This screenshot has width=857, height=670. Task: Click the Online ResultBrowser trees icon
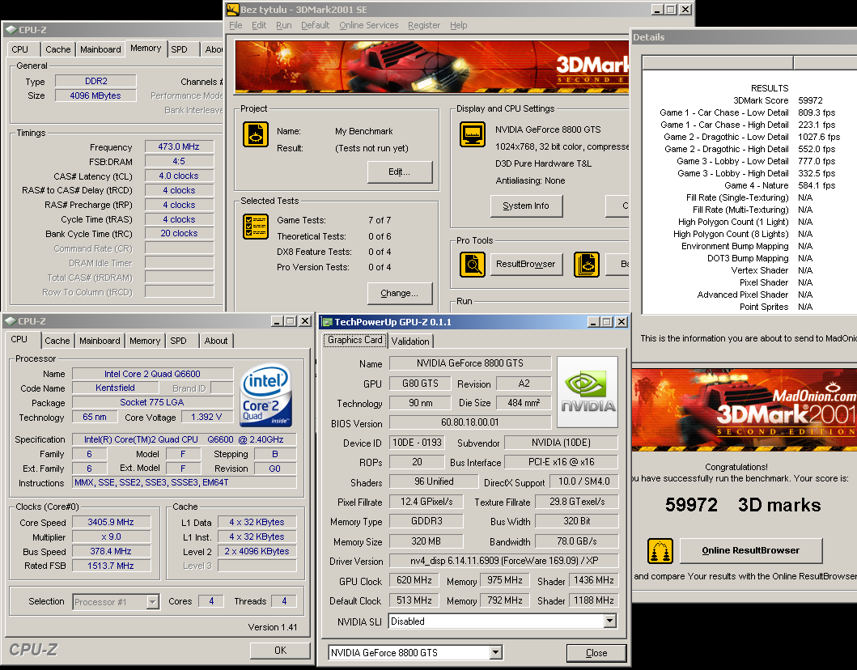660,550
